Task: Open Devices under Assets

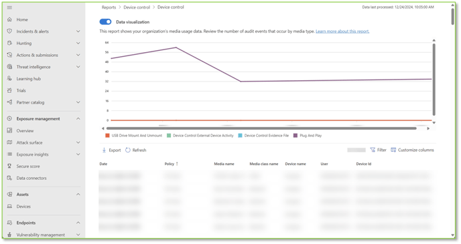Action: coord(23,207)
